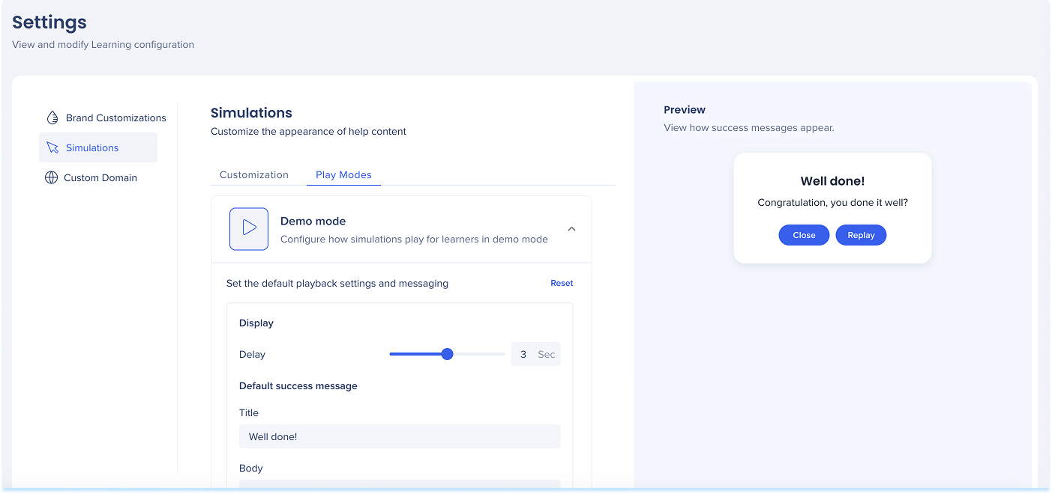
Task: Click the Delay slider handle
Action: click(x=447, y=354)
